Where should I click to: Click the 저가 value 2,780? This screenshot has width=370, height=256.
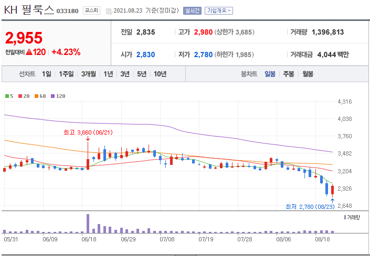click(x=204, y=55)
